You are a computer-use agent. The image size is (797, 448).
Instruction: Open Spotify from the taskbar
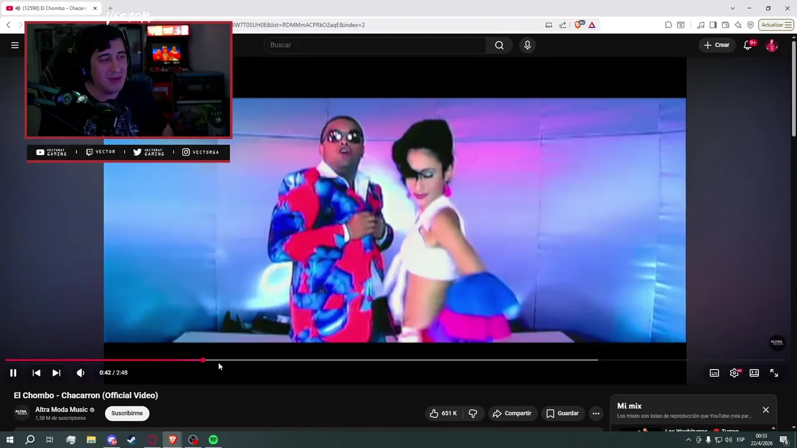coord(213,440)
